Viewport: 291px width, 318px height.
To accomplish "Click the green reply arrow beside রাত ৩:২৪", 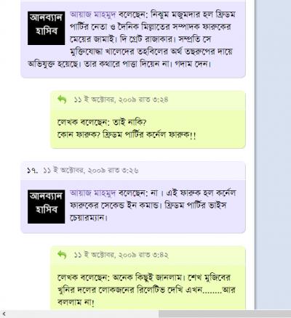I will (x=62, y=99).
